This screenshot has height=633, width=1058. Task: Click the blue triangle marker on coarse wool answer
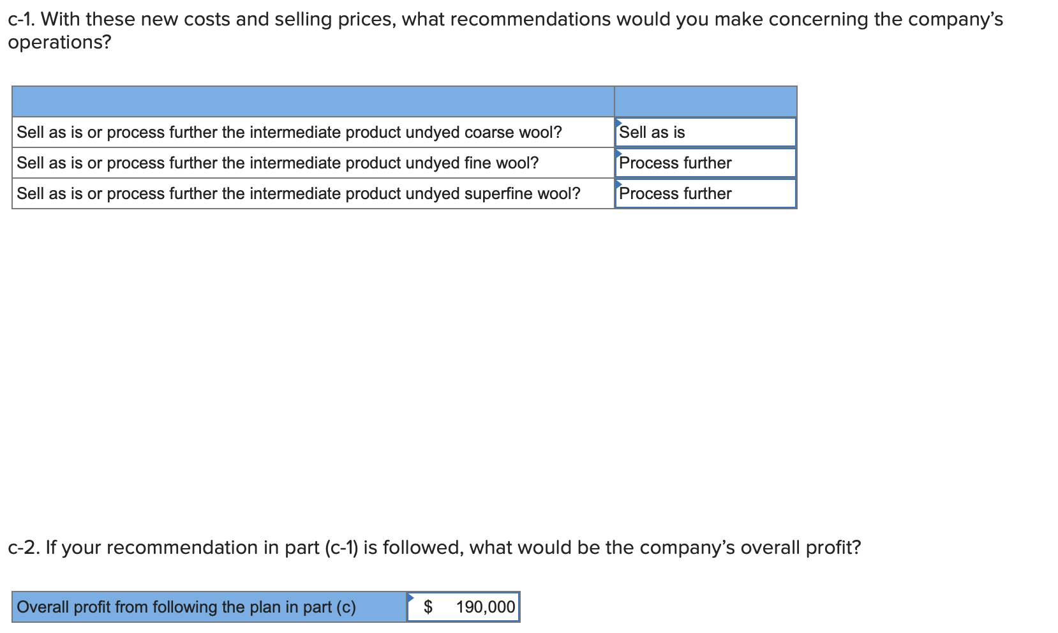click(619, 121)
